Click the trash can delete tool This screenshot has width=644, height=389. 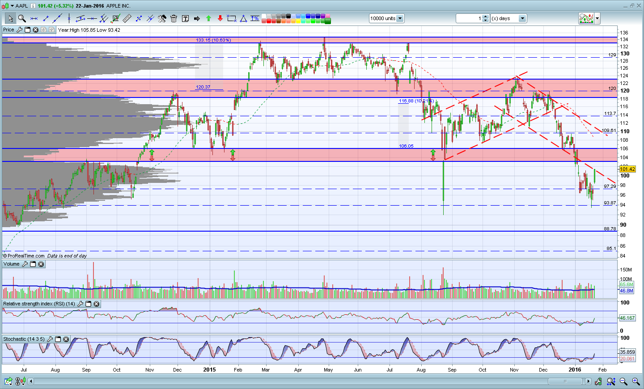tap(174, 18)
